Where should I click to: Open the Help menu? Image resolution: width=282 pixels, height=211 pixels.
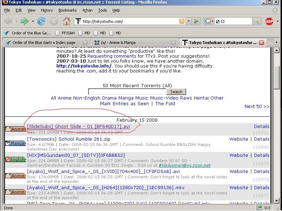coord(116,10)
